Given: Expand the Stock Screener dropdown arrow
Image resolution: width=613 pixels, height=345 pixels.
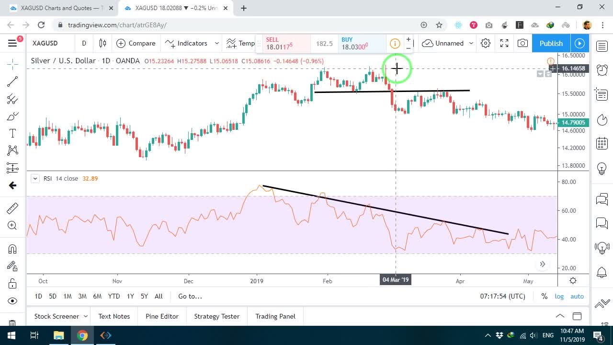Looking at the screenshot, I should coord(86,316).
